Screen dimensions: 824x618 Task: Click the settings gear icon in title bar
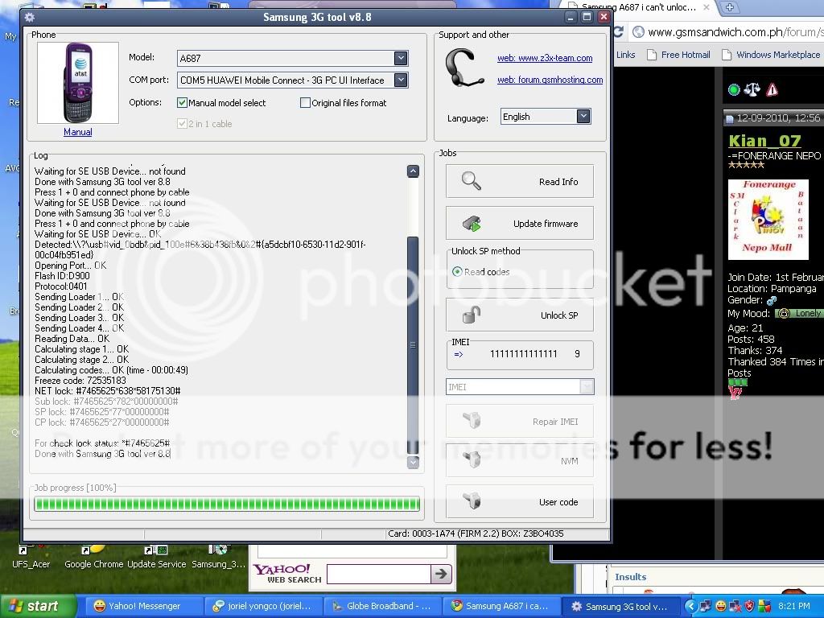30,17
